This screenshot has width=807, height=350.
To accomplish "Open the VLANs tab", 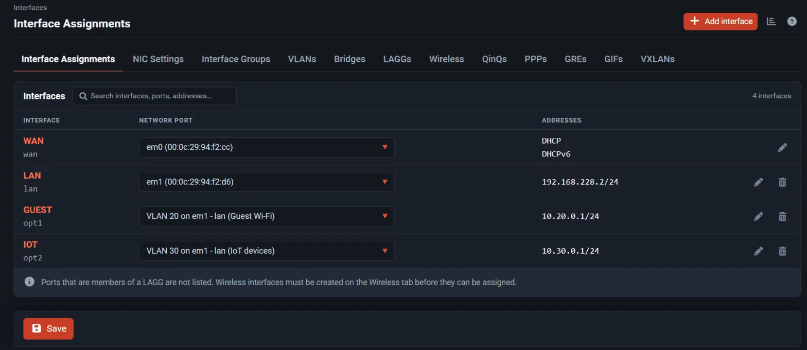I will pyautogui.click(x=302, y=59).
